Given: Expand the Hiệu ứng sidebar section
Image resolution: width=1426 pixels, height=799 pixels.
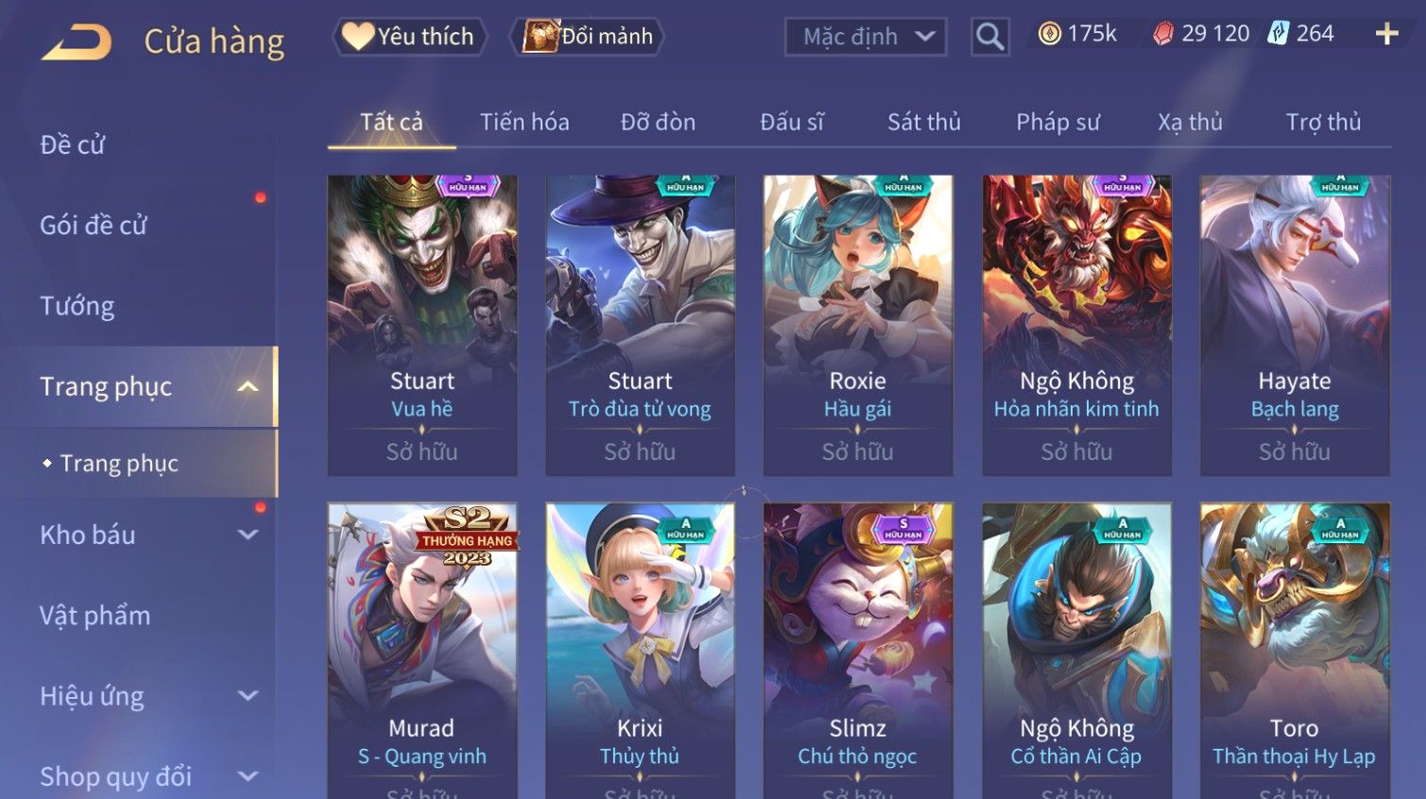Looking at the screenshot, I should pos(248,696).
